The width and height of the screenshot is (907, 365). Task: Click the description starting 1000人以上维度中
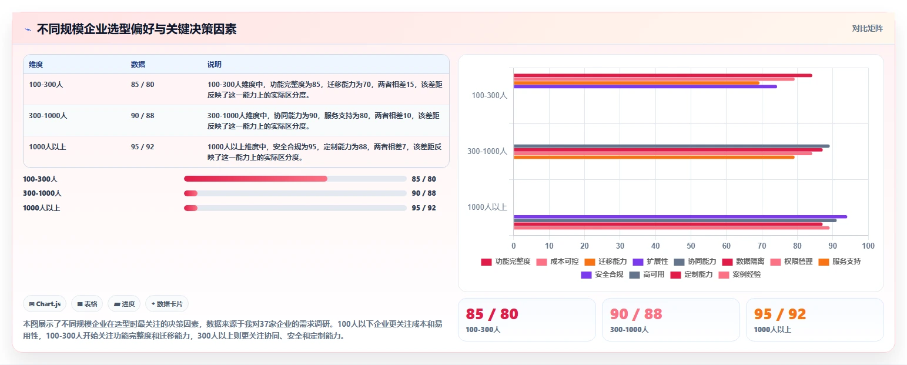pyautogui.click(x=325, y=152)
